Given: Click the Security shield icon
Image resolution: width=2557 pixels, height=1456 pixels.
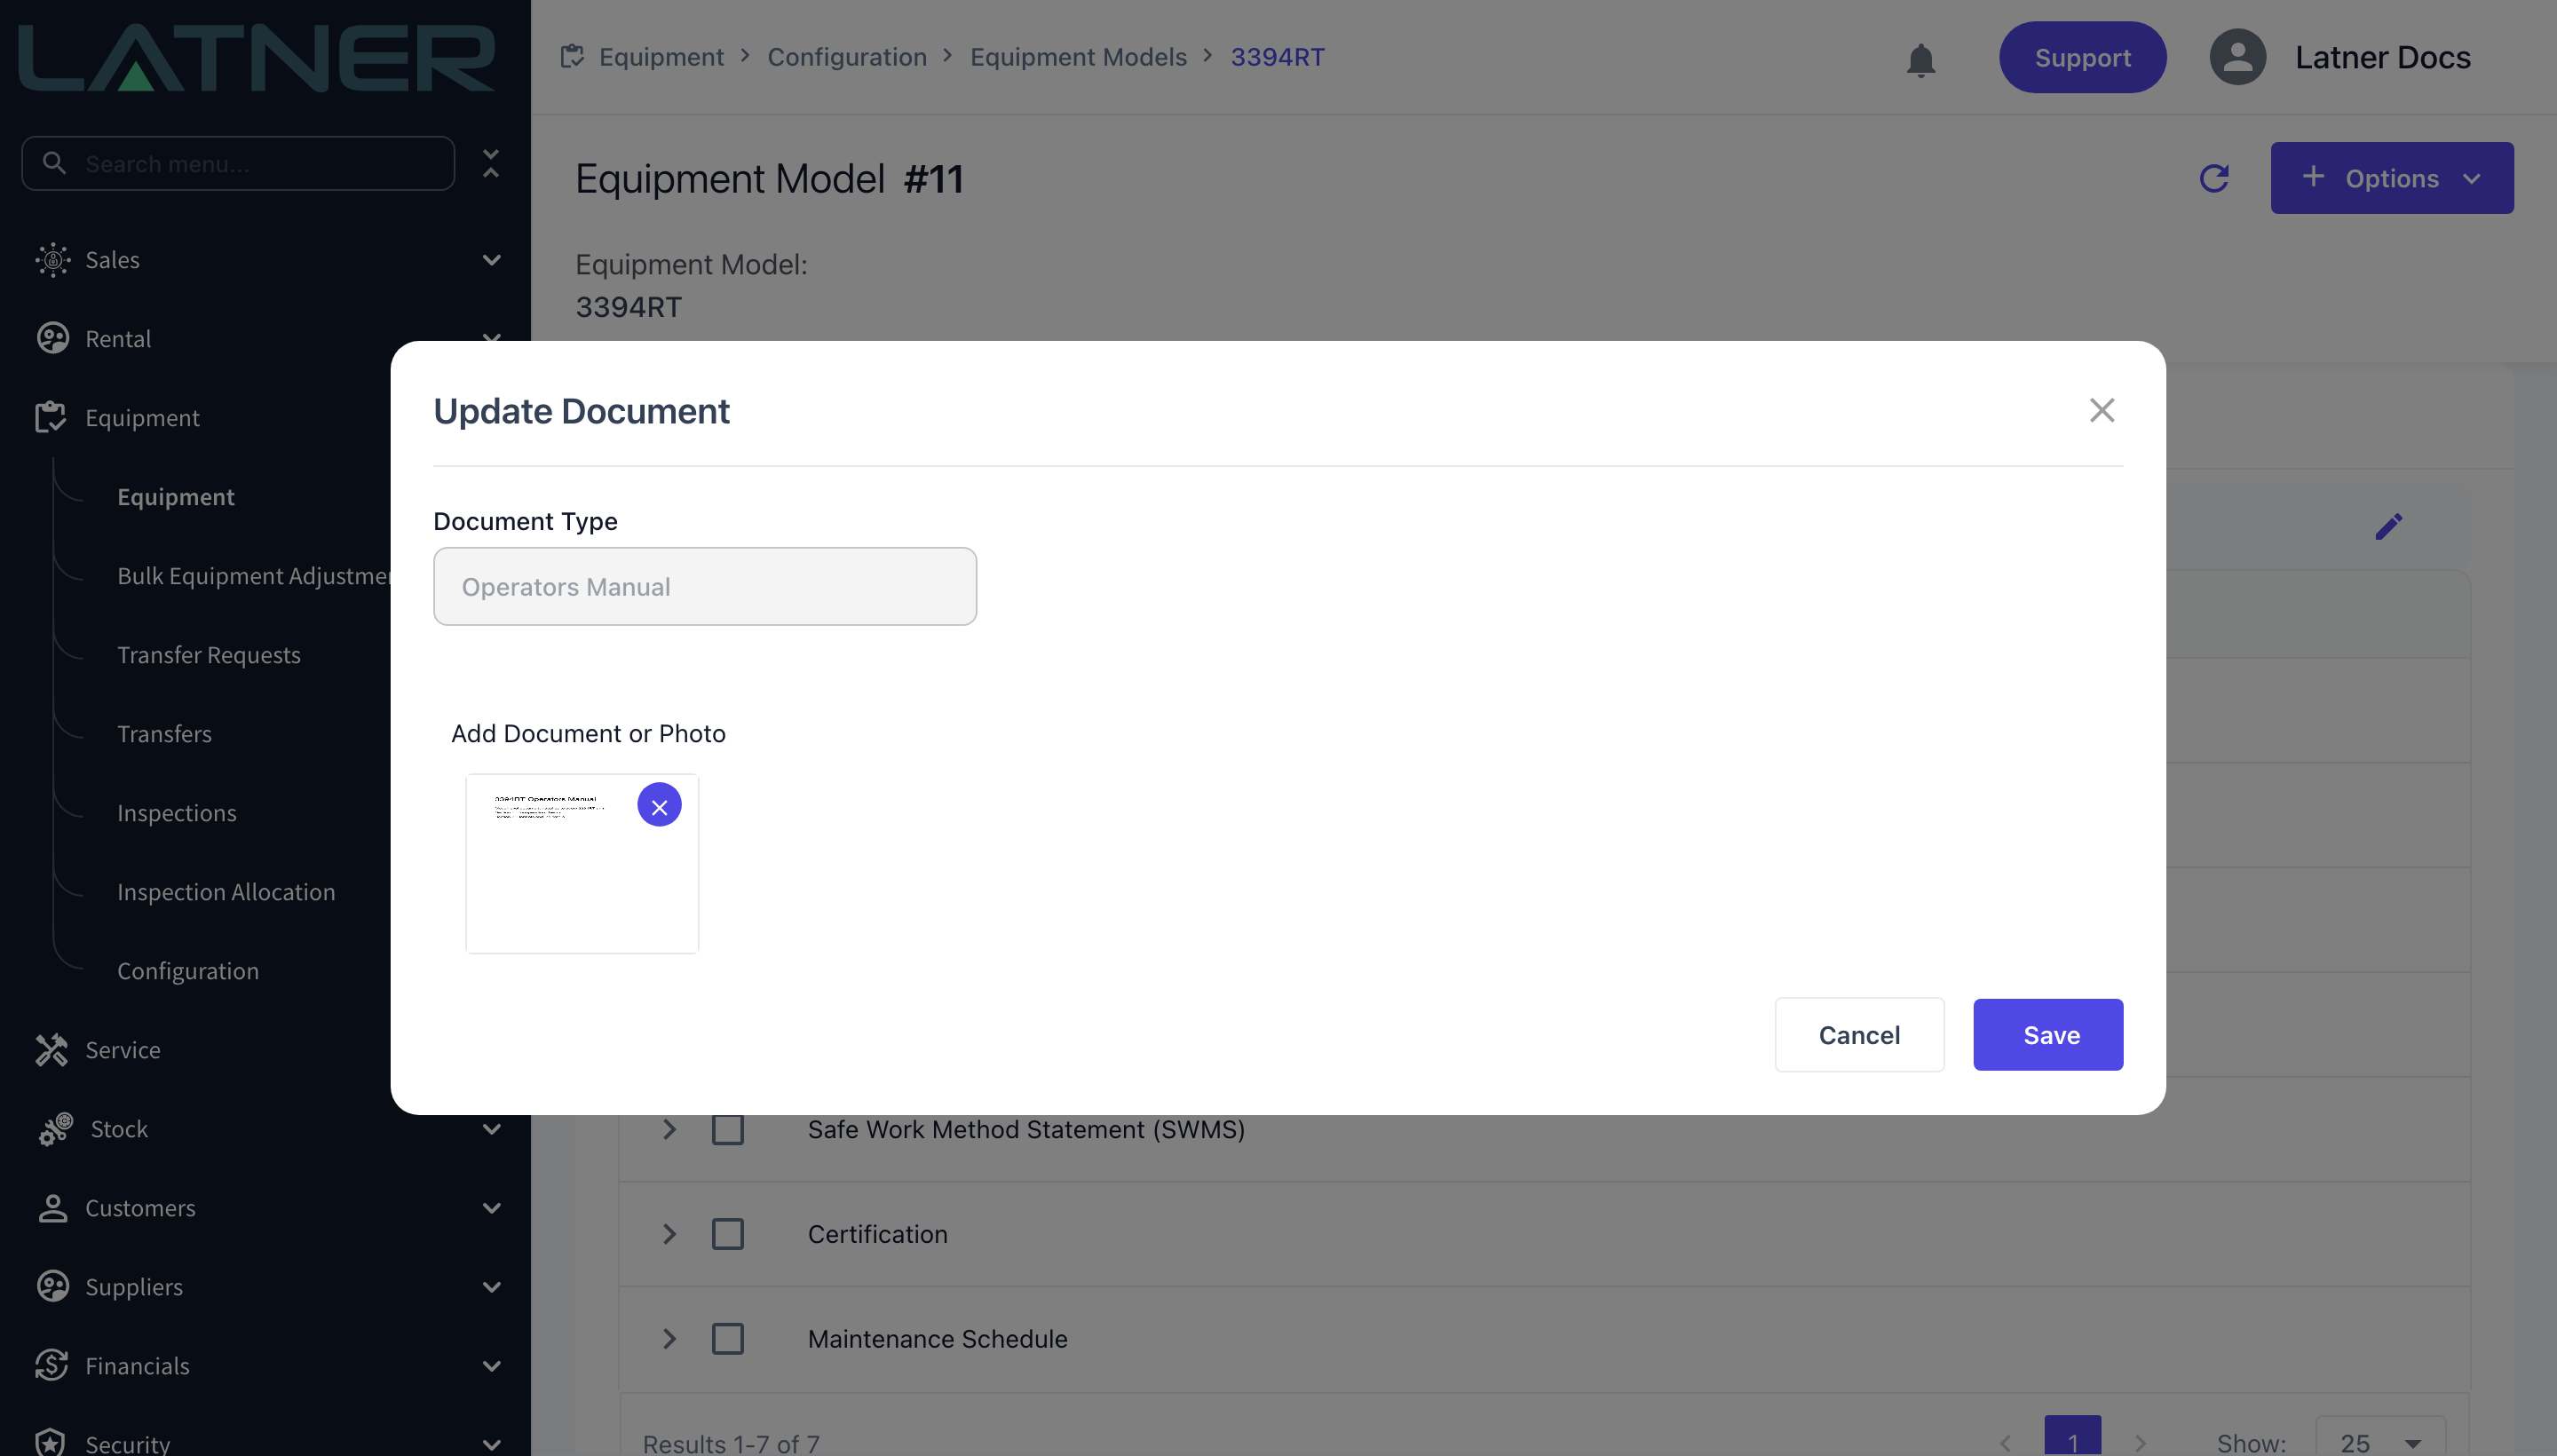Looking at the screenshot, I should [x=50, y=1443].
